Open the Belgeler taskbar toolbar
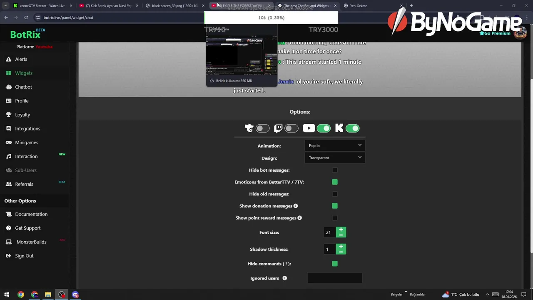 pyautogui.click(x=396, y=295)
